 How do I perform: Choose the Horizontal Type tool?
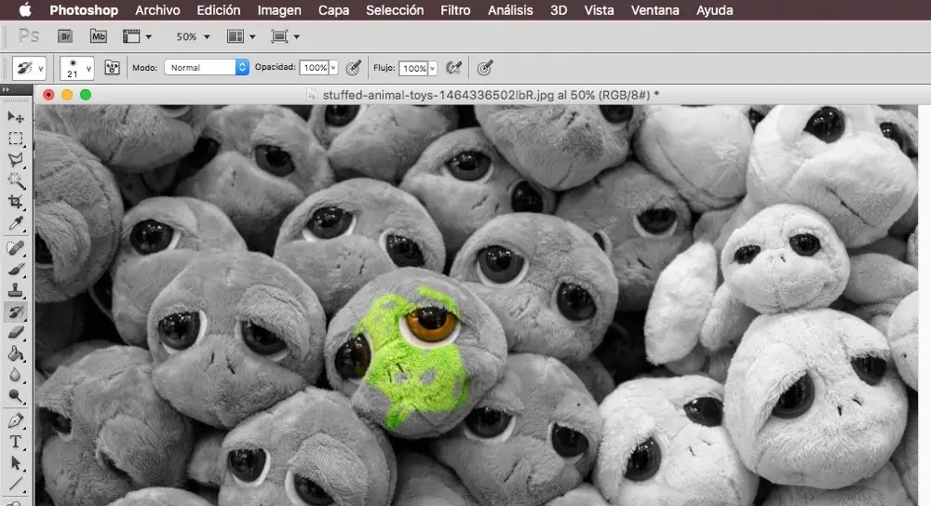tap(16, 442)
